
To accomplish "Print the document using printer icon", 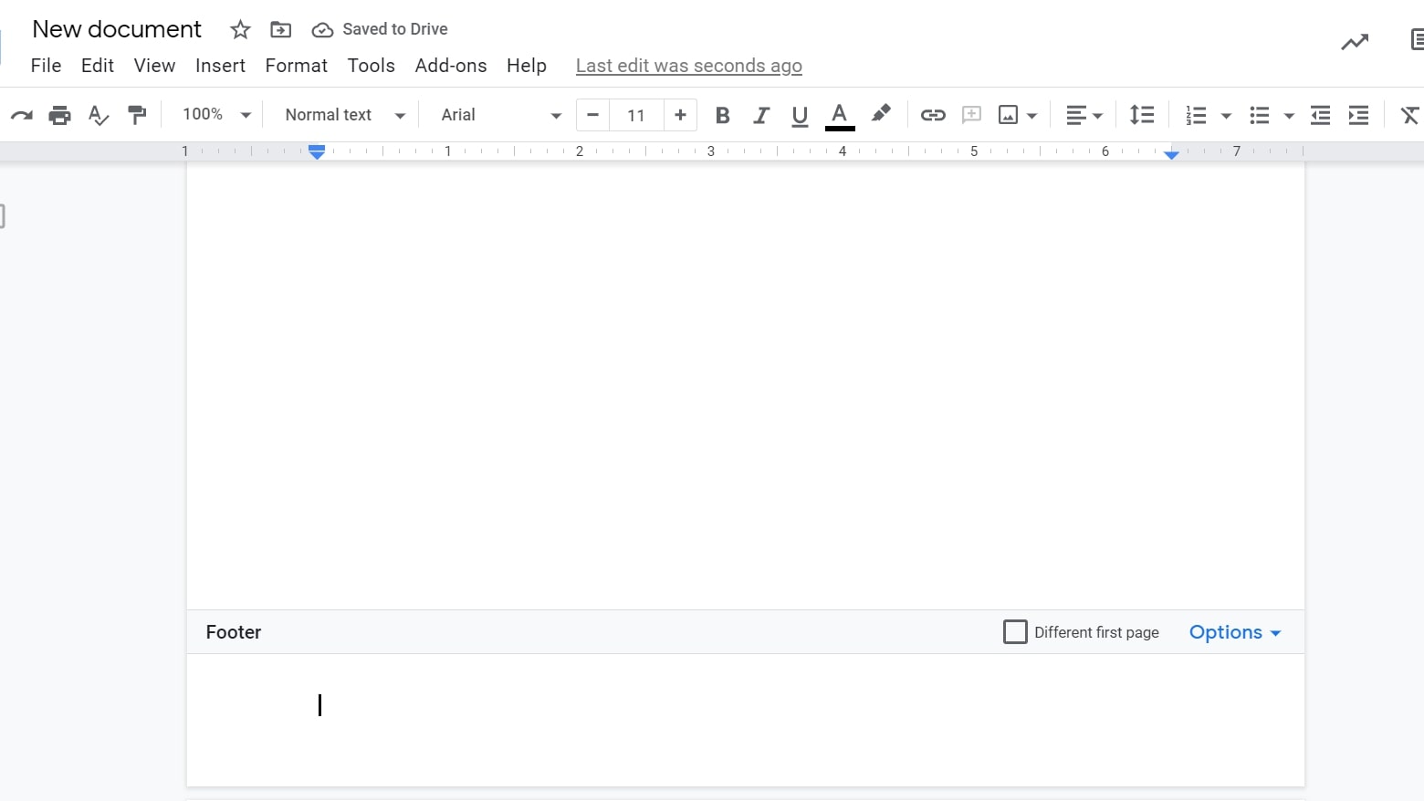I will point(59,115).
